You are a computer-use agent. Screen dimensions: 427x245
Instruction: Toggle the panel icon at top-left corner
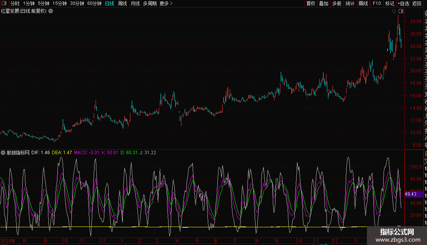point(4,3)
